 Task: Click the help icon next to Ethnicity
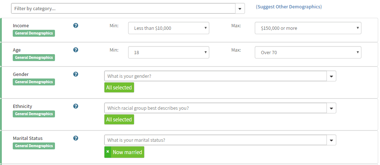76,106
